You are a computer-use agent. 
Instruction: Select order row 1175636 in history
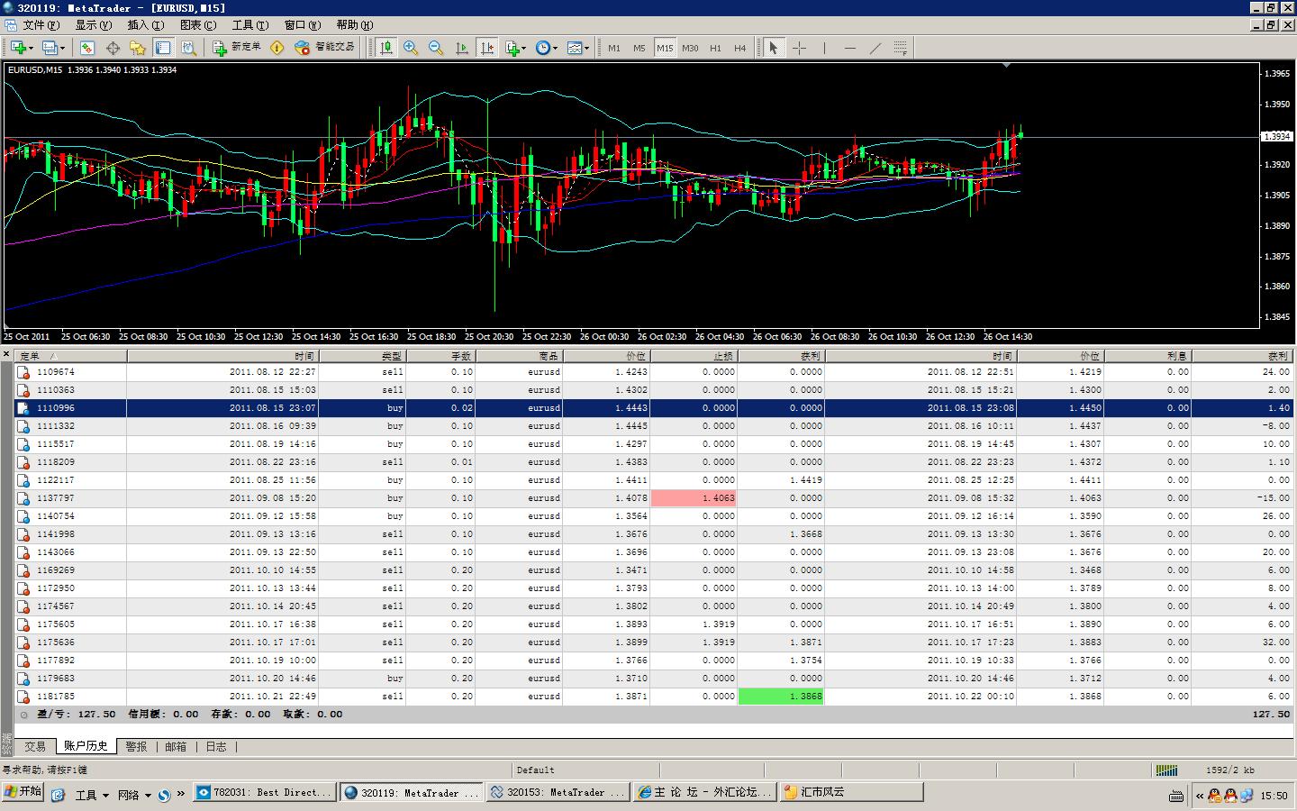(56, 642)
